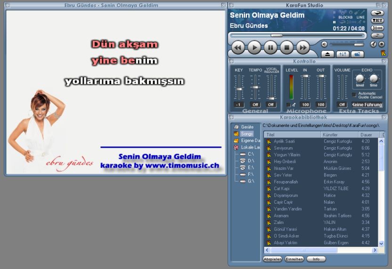Sort the song list by Titel column
392x269 pixels.
pos(293,135)
